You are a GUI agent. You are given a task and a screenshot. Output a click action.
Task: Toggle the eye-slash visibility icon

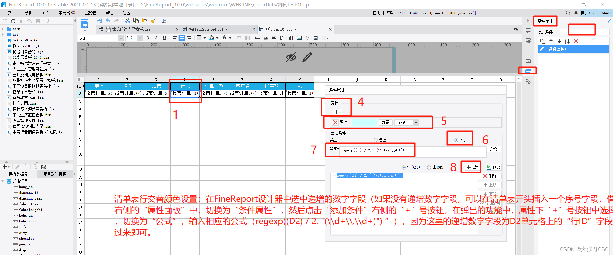[x=291, y=57]
